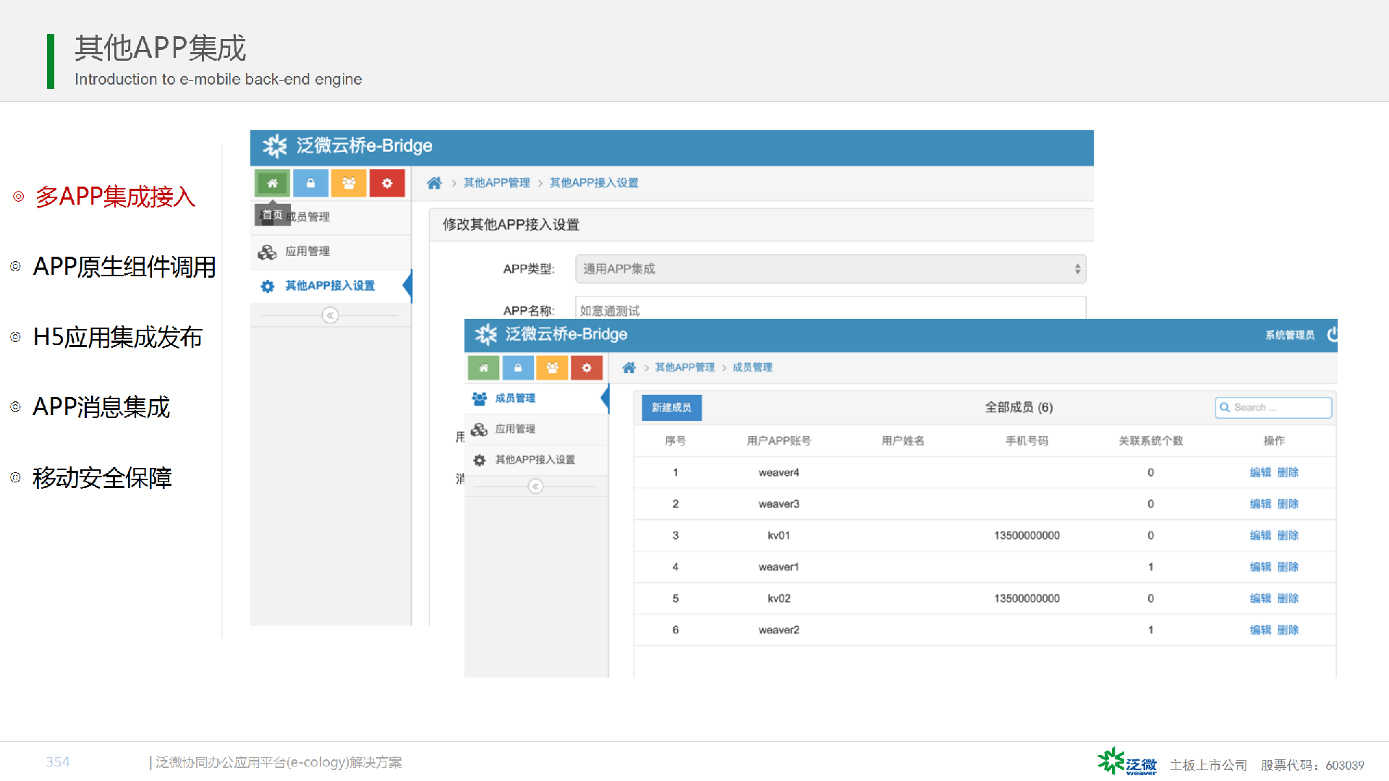1389x781 pixels.
Task: Click green home icon in front e-Bridge window
Action: click(483, 367)
